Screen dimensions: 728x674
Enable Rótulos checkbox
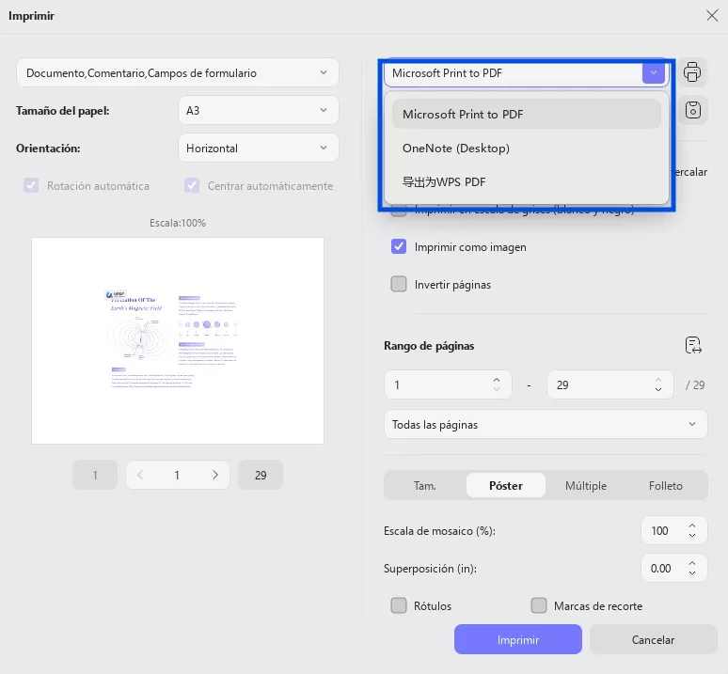(x=399, y=605)
